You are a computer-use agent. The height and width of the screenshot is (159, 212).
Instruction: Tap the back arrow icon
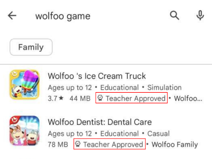[12, 16]
